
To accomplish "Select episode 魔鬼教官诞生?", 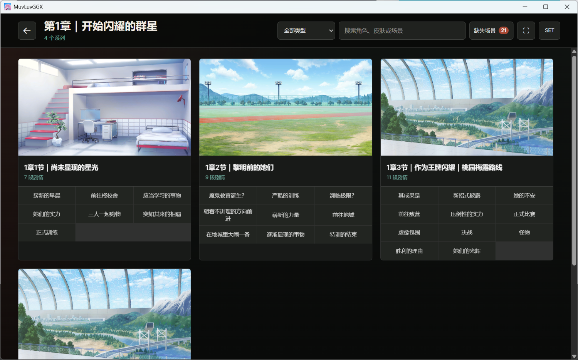I will pos(228,196).
